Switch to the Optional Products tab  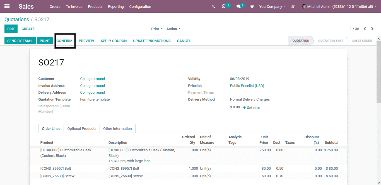point(82,128)
